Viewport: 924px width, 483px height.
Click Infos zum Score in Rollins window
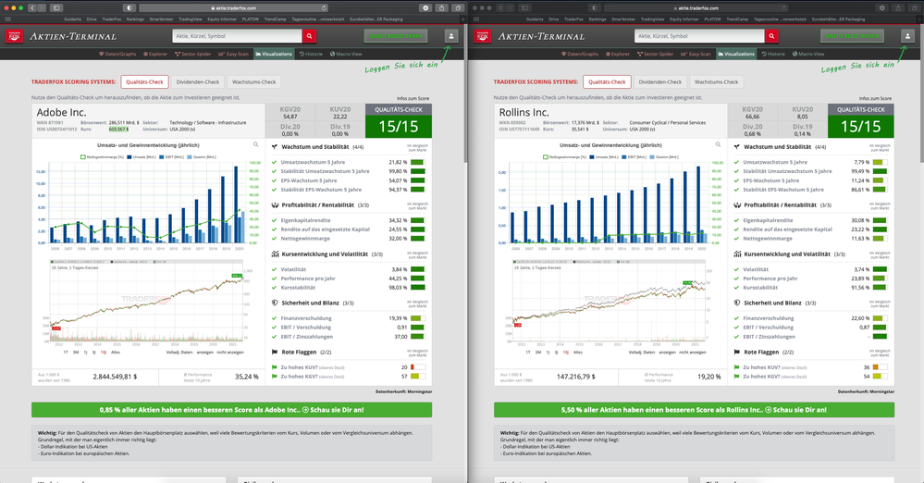click(x=875, y=98)
